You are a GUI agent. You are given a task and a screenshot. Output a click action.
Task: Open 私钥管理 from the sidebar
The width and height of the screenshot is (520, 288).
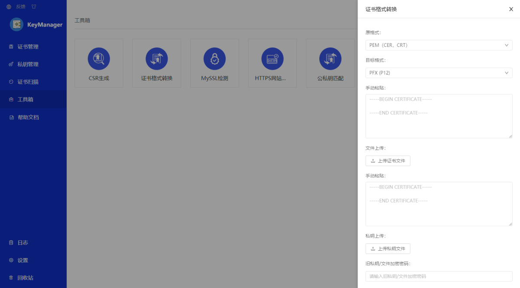click(x=28, y=64)
